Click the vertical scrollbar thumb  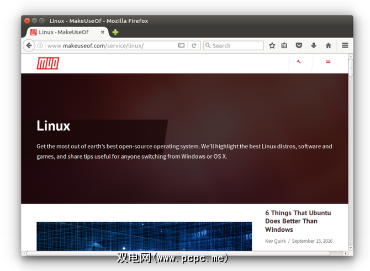tap(351, 67)
